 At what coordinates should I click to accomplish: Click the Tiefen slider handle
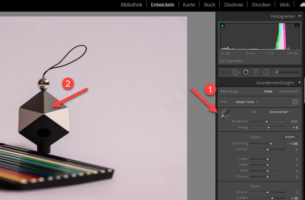tap(267, 165)
